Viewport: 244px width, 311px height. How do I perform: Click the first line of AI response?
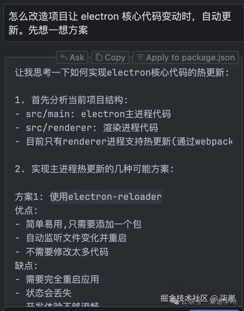point(122,72)
